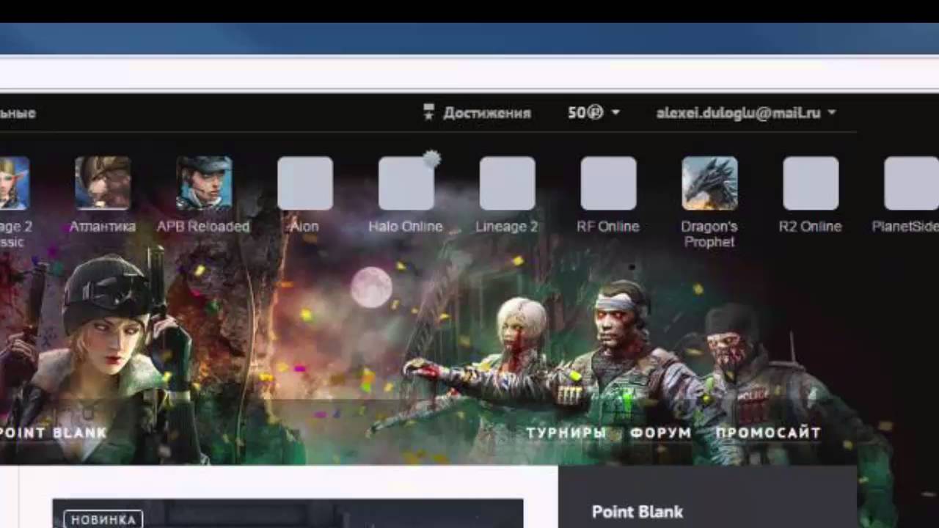This screenshot has height=528, width=939.
Task: Select the RF Online game tile
Action: click(609, 183)
